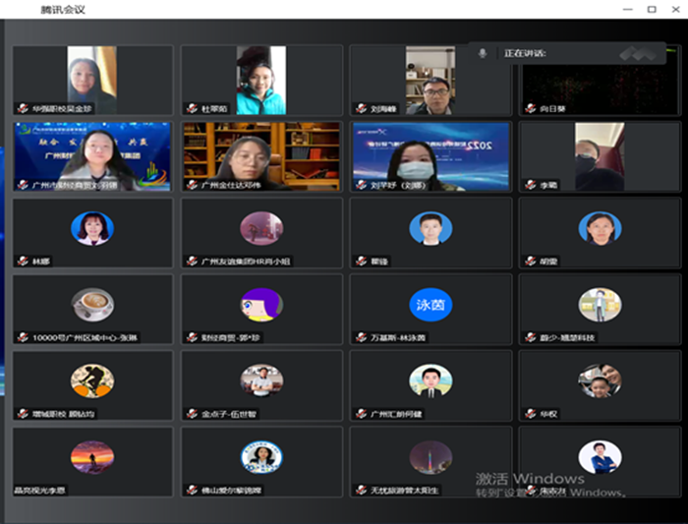Click the name label 广州汇朗何健
Image resolution: width=688 pixels, height=524 pixels.
(396, 414)
